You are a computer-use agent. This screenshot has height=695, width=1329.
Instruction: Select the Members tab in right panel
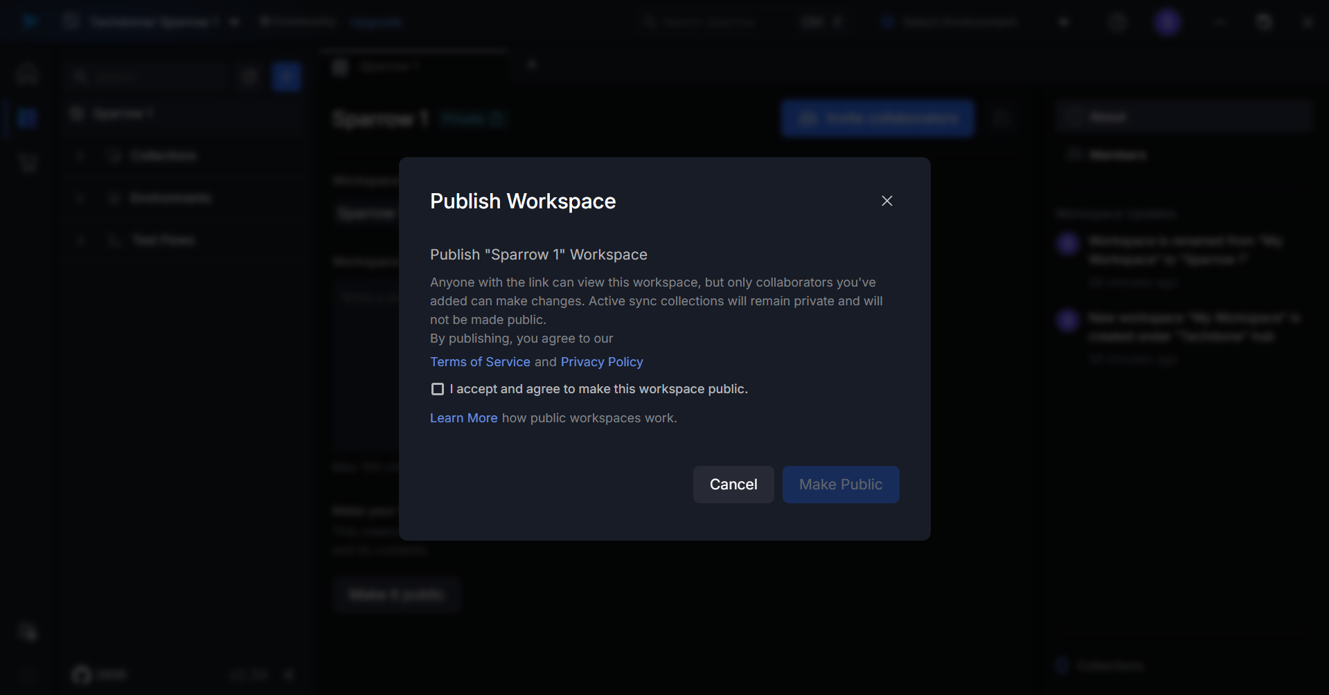tap(1116, 155)
